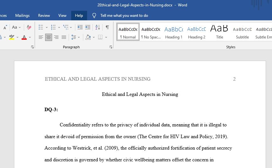Viewport: 272px width, 168px height.
Task: Open line and paragraph spacing options
Action: click(73, 37)
